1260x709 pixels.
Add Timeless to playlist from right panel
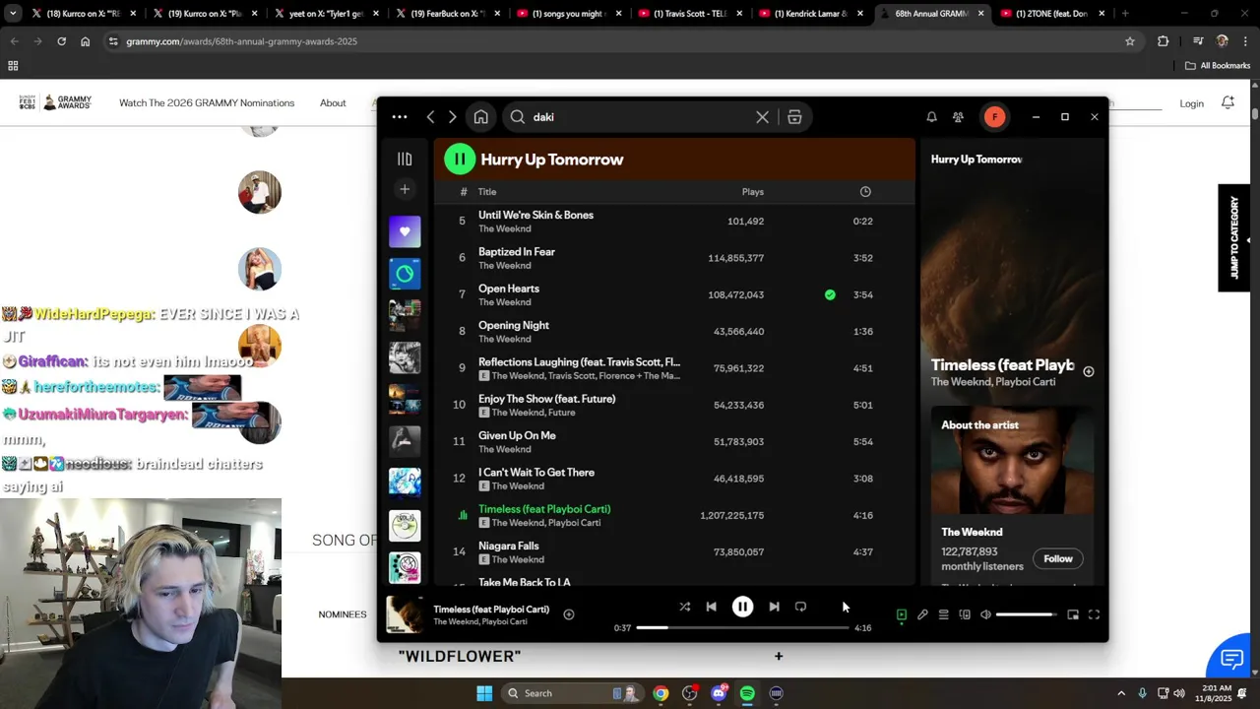(1089, 371)
